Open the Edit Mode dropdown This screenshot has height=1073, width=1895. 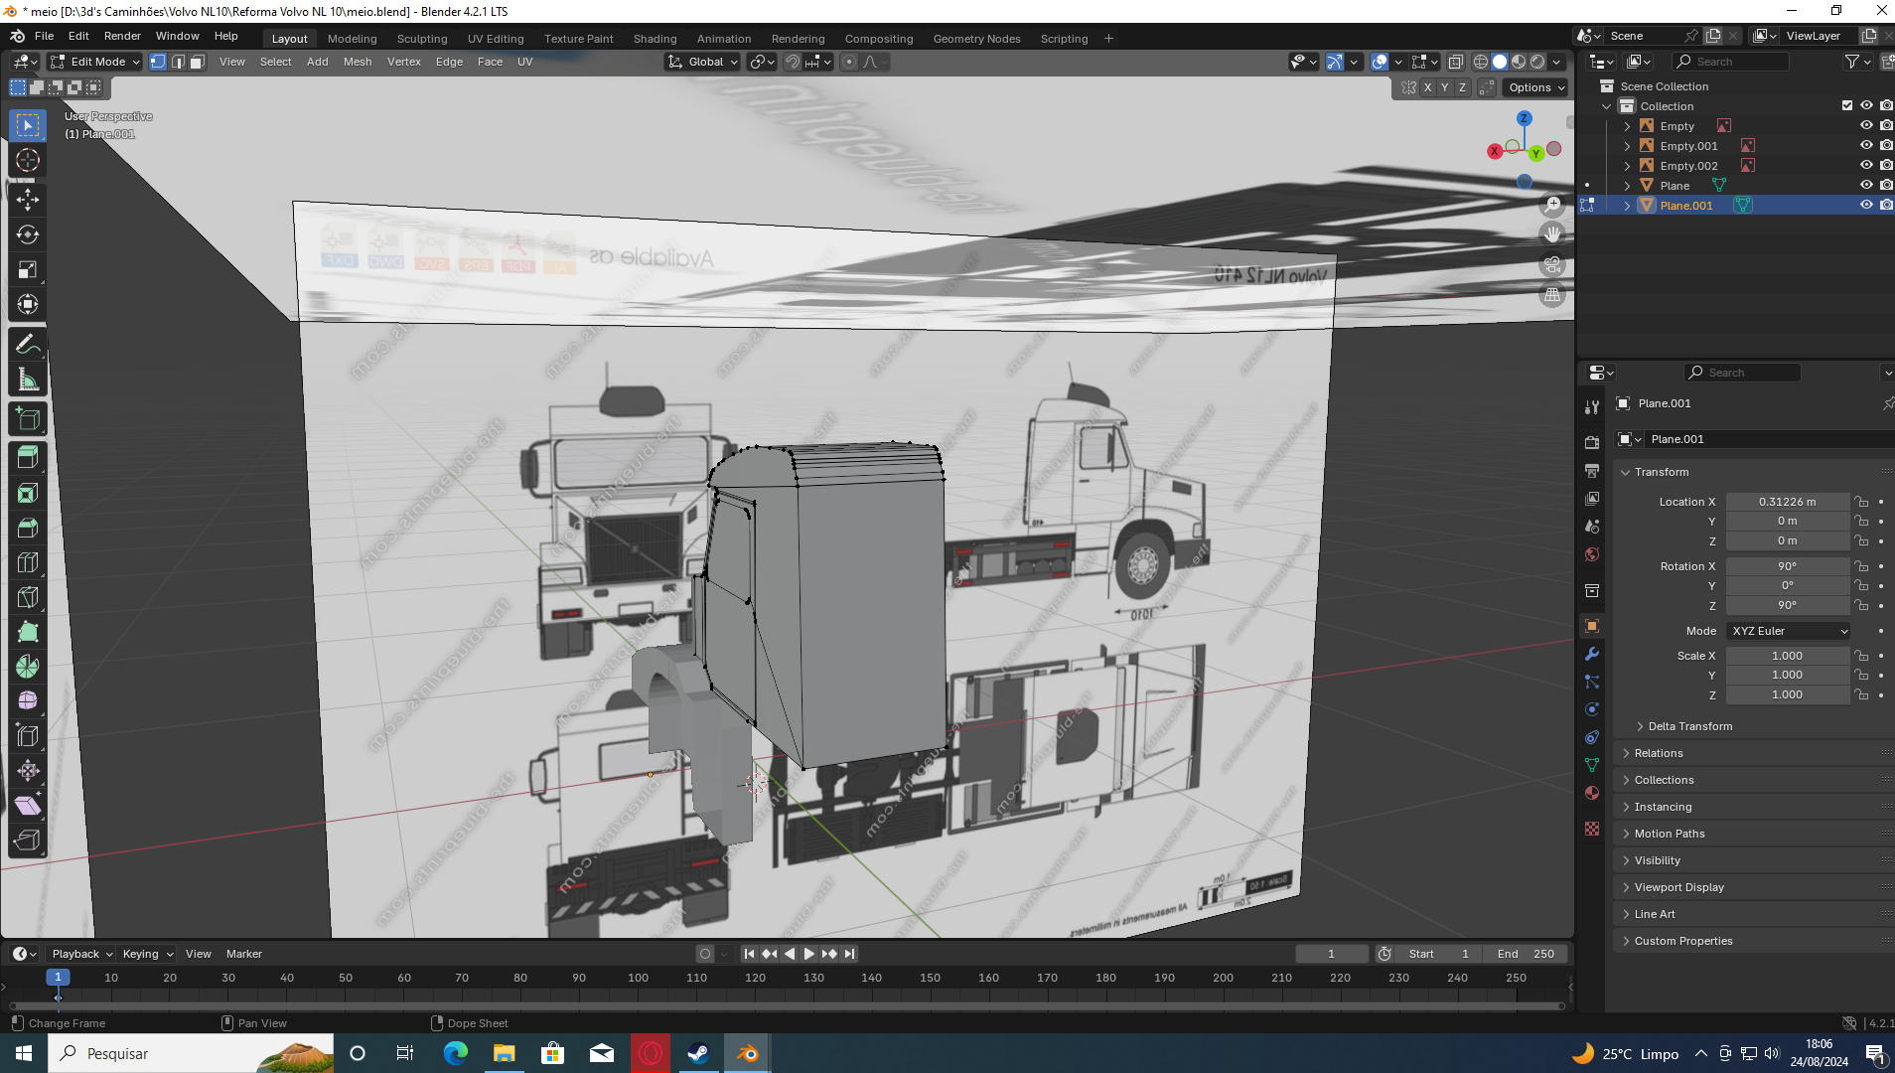(95, 62)
